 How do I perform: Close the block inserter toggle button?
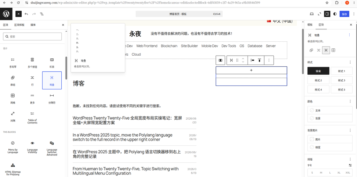tap(18, 14)
